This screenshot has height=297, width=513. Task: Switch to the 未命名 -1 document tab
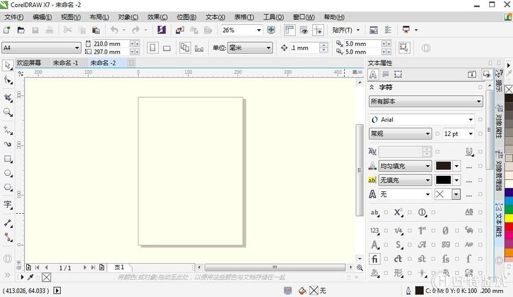coord(65,62)
